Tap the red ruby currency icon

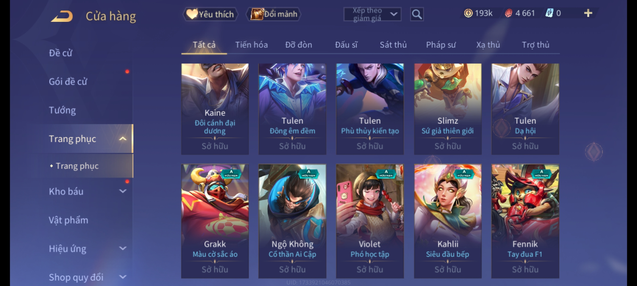[x=508, y=13]
